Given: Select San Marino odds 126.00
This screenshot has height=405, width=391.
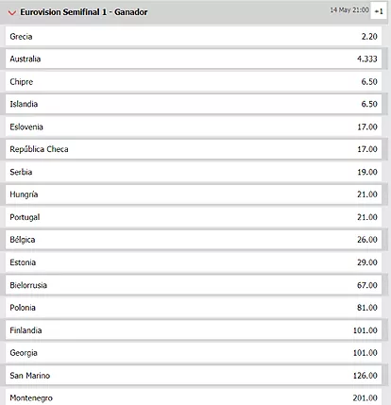Looking at the screenshot, I should pos(194,376).
